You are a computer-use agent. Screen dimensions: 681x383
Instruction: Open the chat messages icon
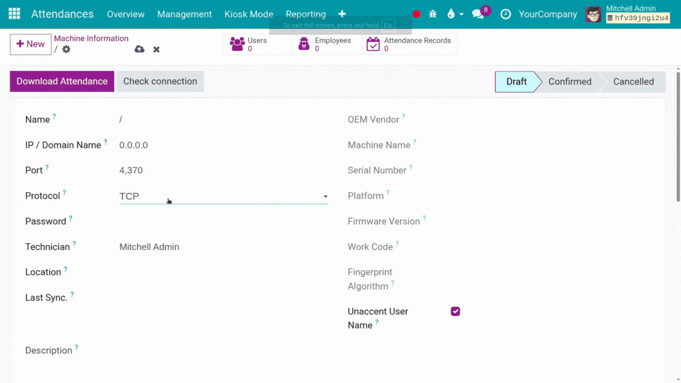tap(478, 14)
